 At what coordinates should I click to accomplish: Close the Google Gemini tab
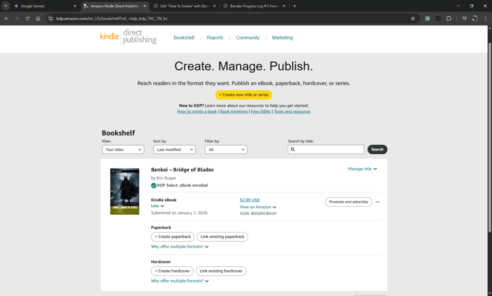click(74, 6)
